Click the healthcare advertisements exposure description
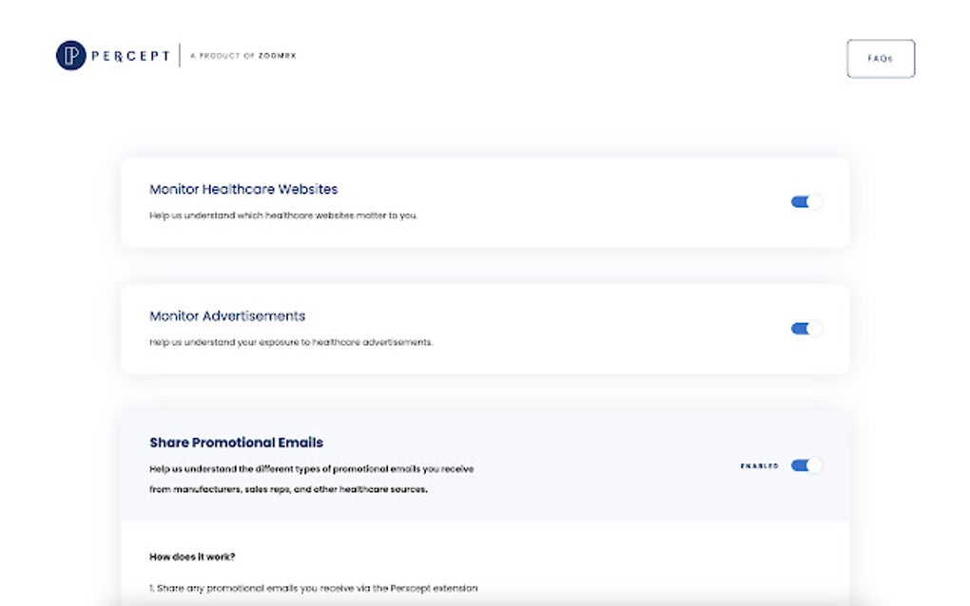This screenshot has height=606, width=970. (x=290, y=342)
